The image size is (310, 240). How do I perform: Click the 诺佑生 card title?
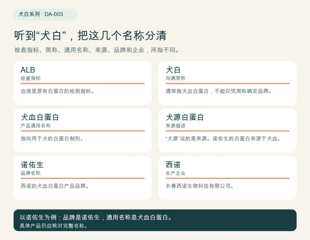(x=32, y=165)
